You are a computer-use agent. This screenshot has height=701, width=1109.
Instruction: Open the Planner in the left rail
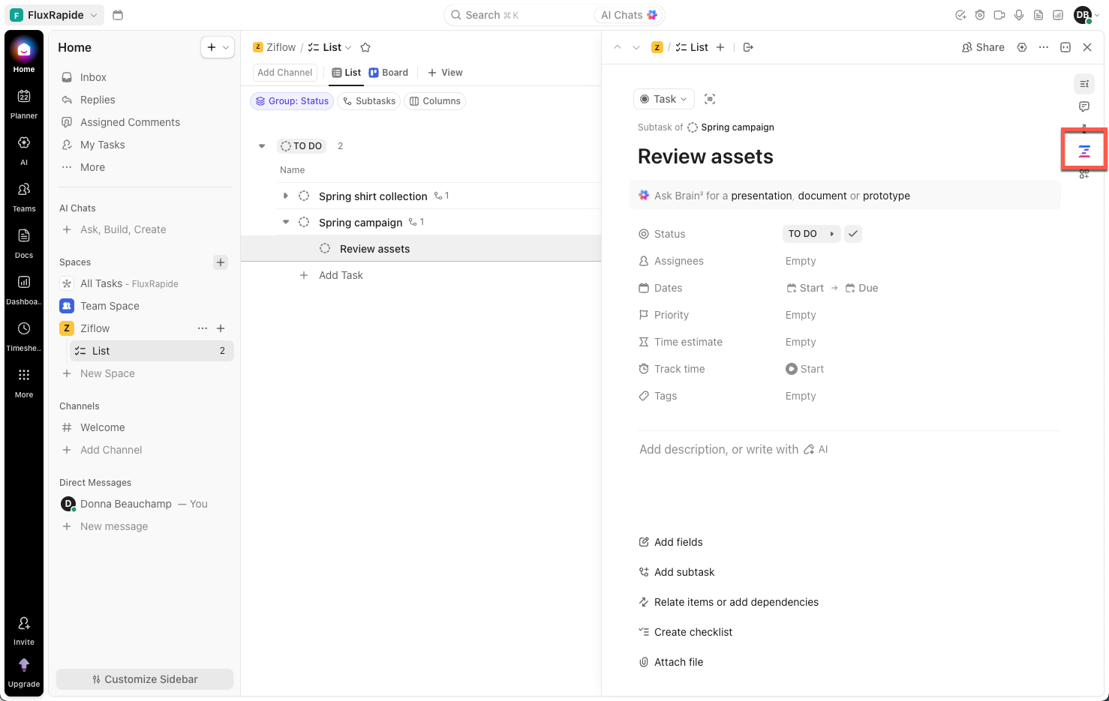tap(24, 103)
